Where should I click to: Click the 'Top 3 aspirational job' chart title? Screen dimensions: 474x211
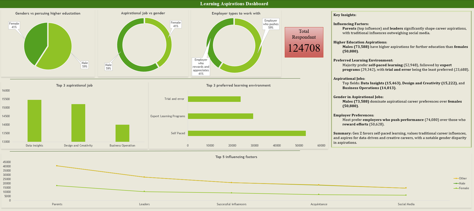pyautogui.click(x=75, y=85)
